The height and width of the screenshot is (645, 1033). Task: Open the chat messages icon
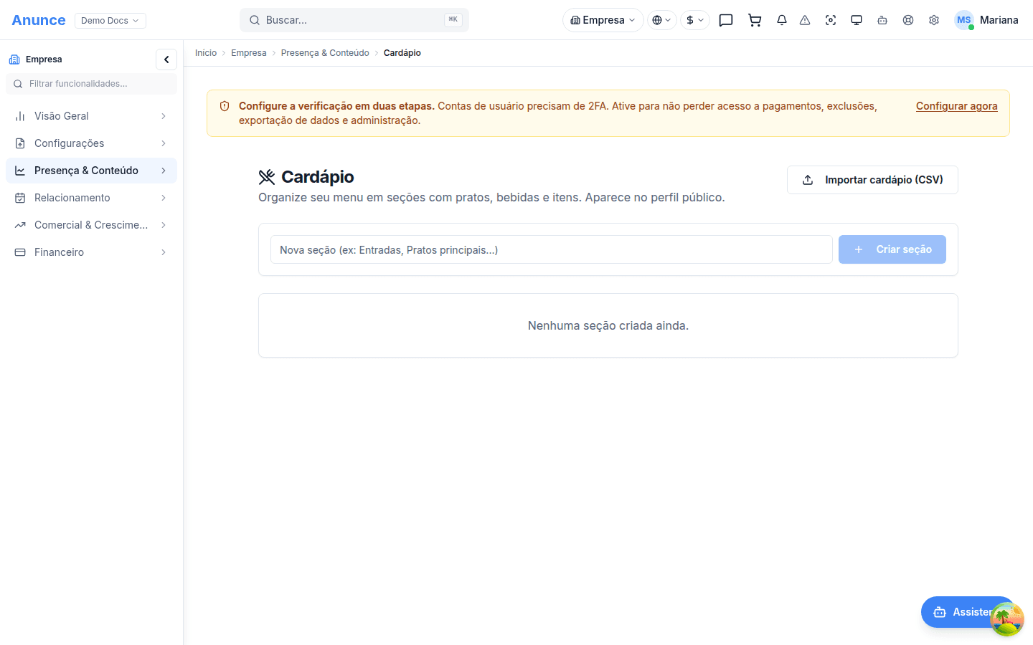pos(726,20)
